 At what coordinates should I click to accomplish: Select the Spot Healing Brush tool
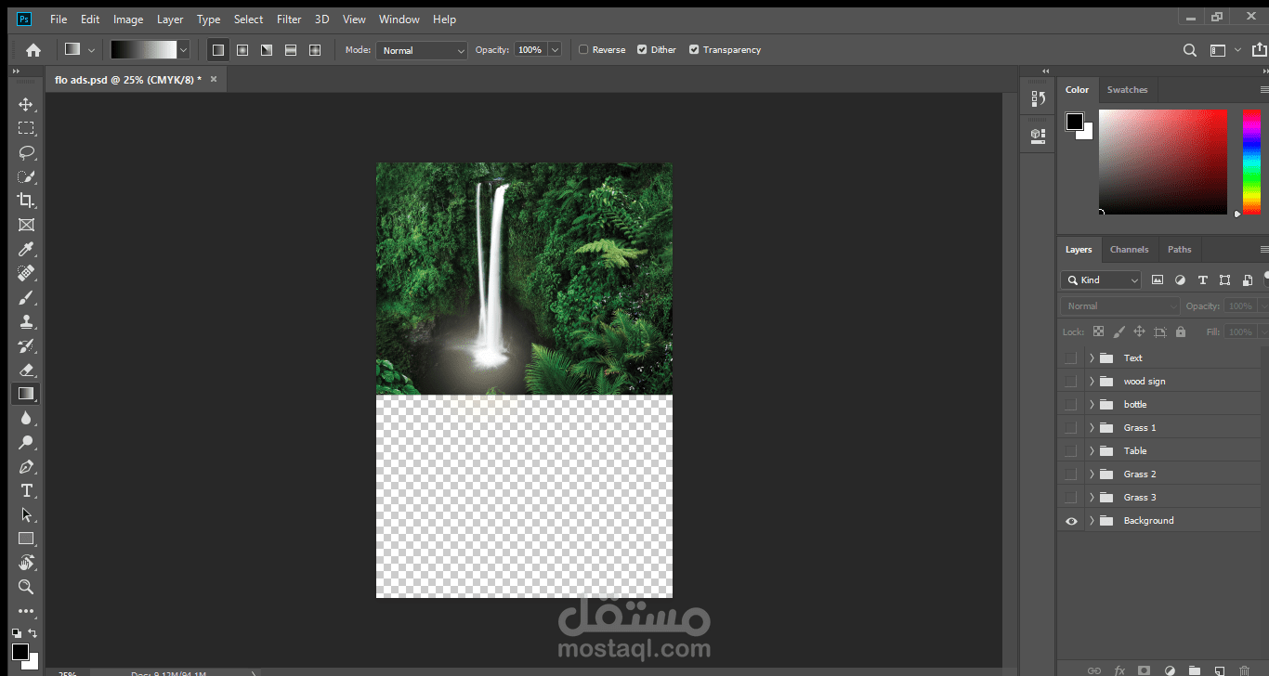[x=26, y=273]
